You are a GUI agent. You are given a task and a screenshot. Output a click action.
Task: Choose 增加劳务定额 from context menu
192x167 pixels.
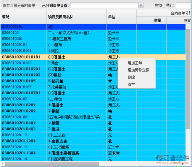point(138,70)
